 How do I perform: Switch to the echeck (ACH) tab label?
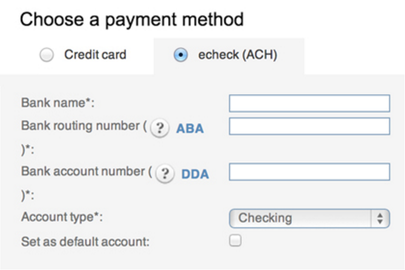pyautogui.click(x=238, y=55)
